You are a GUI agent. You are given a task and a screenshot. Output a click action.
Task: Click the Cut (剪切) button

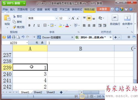click(x=17, y=16)
